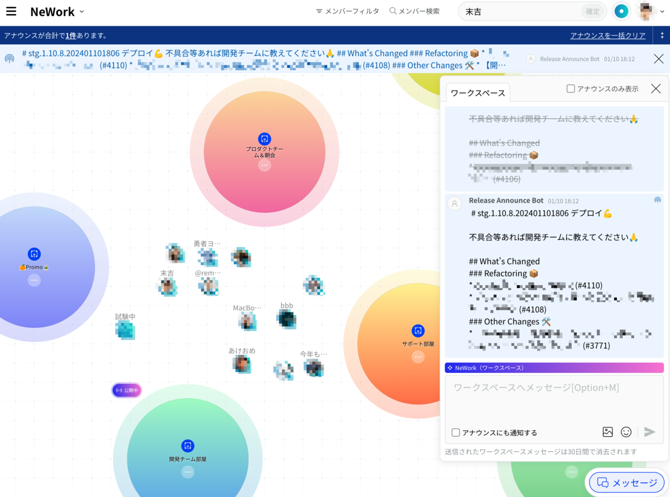Open options on the bottom-right green room
Image resolution: width=670 pixels, height=497 pixels.
pyautogui.click(x=572, y=472)
